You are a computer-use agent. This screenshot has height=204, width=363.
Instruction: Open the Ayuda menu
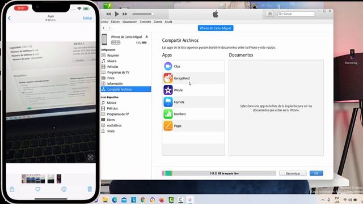[168, 22]
